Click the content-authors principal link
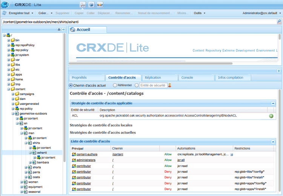 87,154
